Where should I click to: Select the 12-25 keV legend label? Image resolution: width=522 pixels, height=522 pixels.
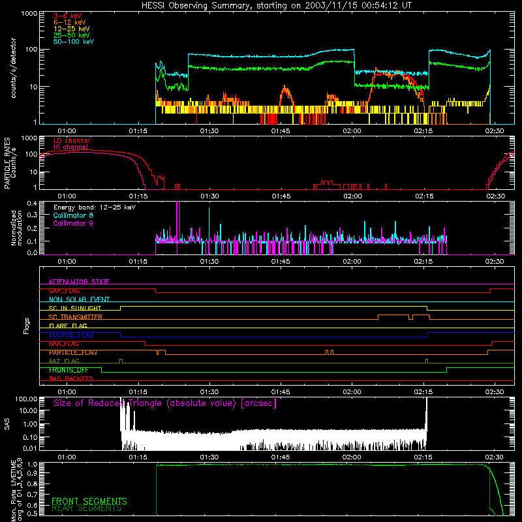(72, 29)
